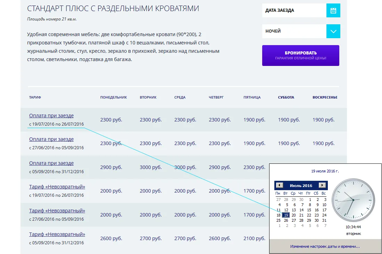This screenshot has width=382, height=254.
Task: Click 1700 руб. Friday in Невозвратный 27/06/2016 row
Action: click(254, 215)
